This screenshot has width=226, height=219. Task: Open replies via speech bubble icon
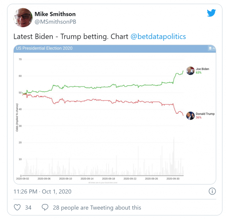[45, 207]
